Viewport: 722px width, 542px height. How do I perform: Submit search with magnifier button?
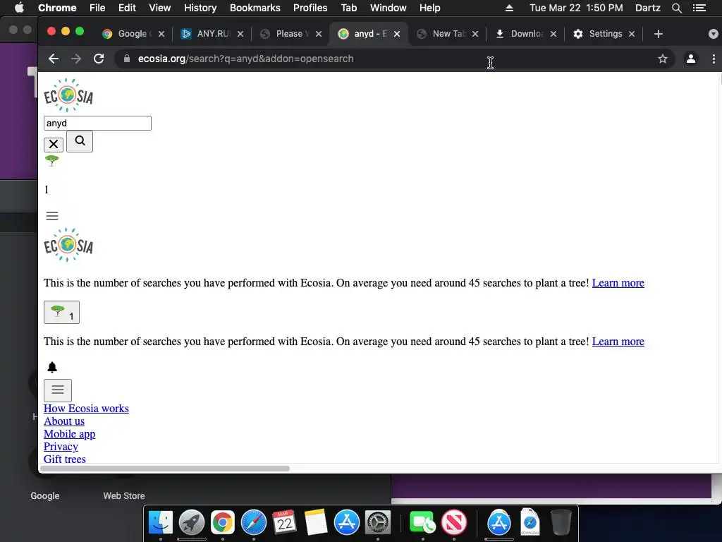pyautogui.click(x=80, y=141)
